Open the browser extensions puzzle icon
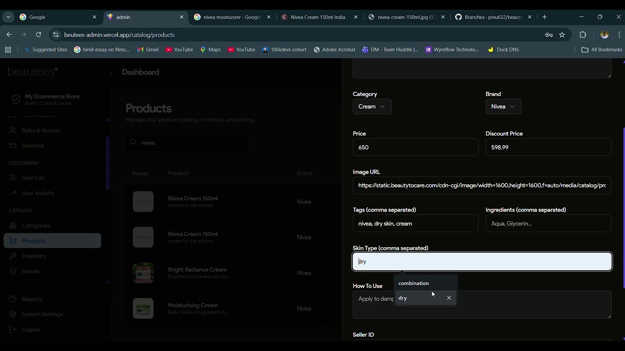 (583, 35)
